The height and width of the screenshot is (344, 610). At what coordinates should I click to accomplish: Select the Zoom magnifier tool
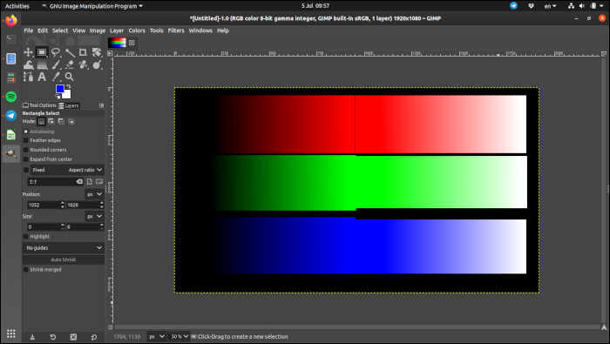tap(69, 77)
